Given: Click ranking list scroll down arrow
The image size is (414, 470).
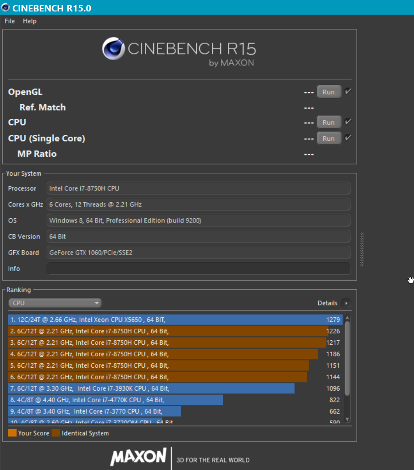Looking at the screenshot, I should pyautogui.click(x=348, y=420).
